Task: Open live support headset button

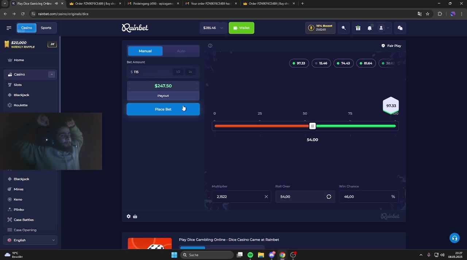Action: click(455, 238)
